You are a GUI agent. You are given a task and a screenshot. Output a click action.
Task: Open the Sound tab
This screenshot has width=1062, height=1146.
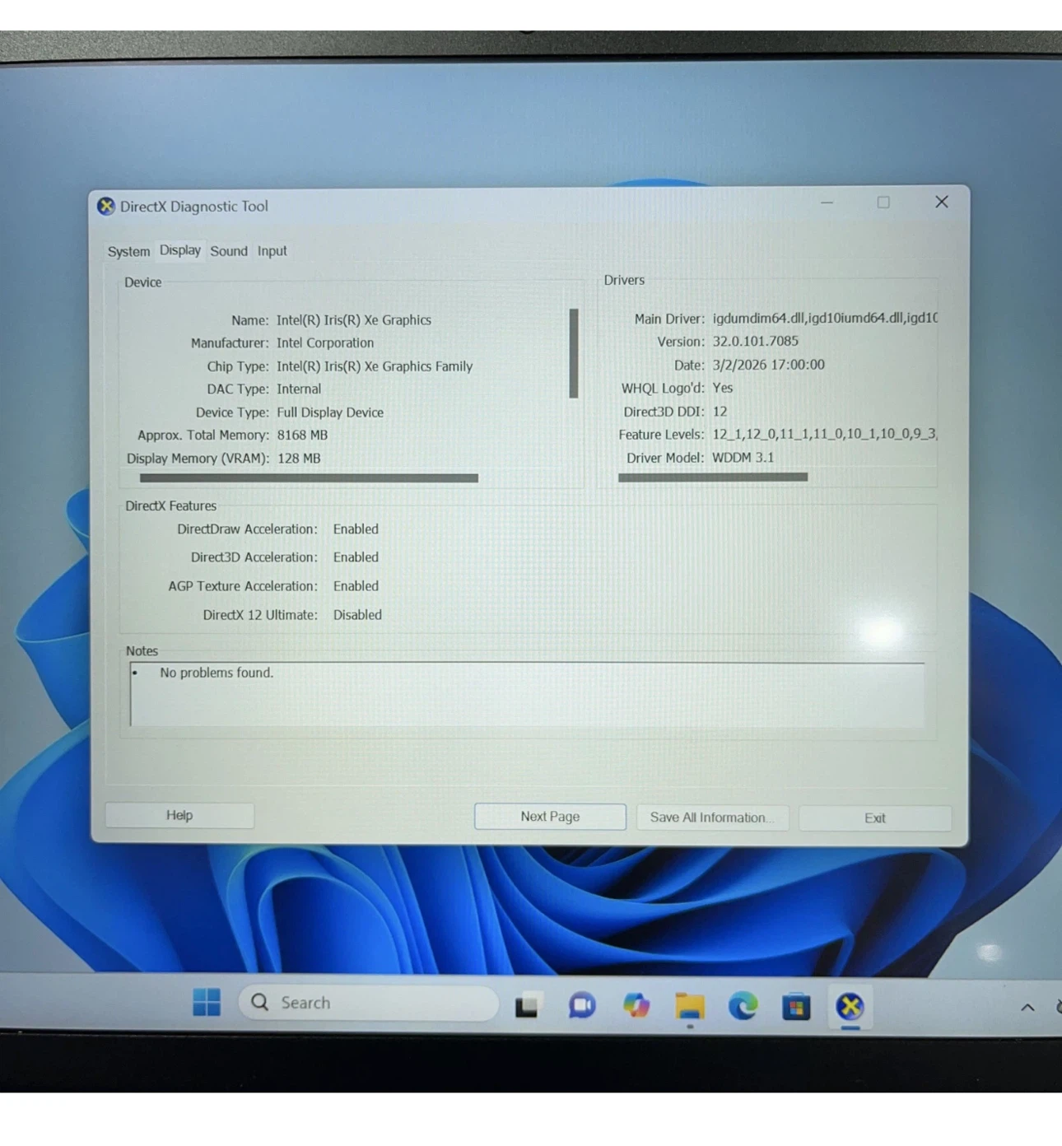point(229,251)
